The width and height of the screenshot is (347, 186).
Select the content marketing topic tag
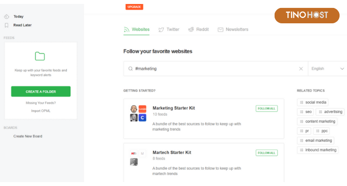pyautogui.click(x=317, y=122)
